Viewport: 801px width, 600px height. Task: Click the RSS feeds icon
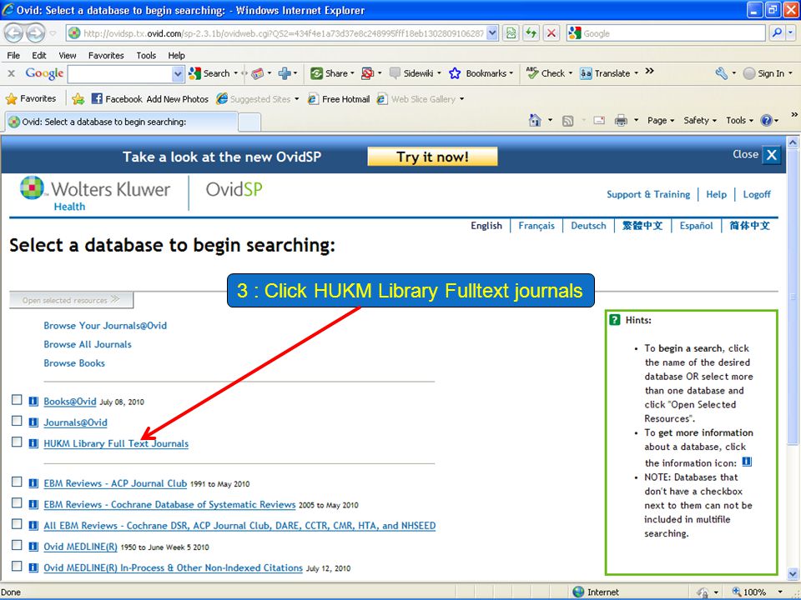point(567,121)
